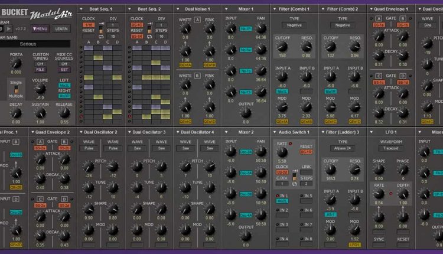Click the LEARN button
Screen dimensions: 443x254
[61, 28]
